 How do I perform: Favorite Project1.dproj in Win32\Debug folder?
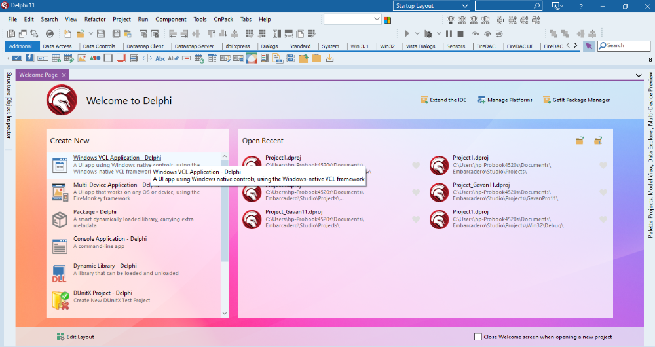point(603,219)
